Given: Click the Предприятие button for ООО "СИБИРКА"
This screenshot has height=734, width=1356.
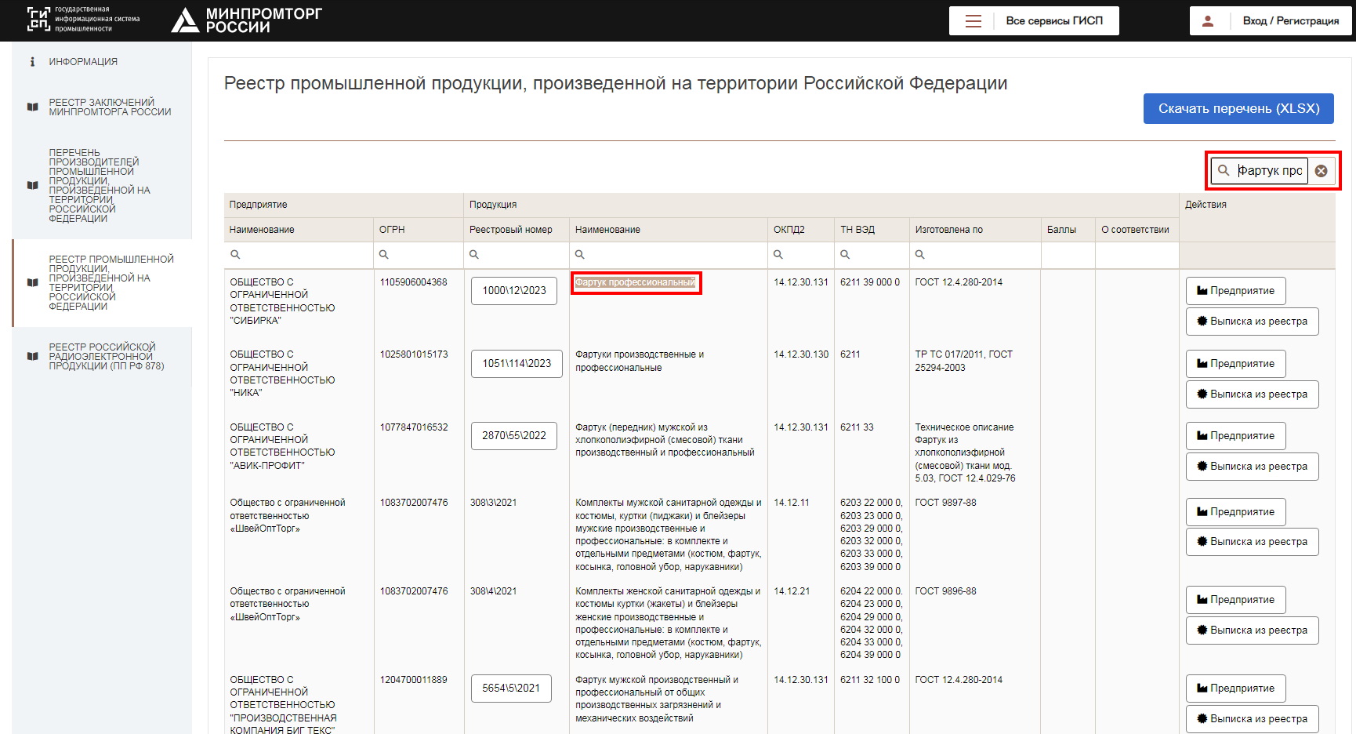Looking at the screenshot, I should 1235,291.
